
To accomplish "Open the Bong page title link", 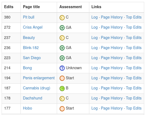I will (27, 68).
